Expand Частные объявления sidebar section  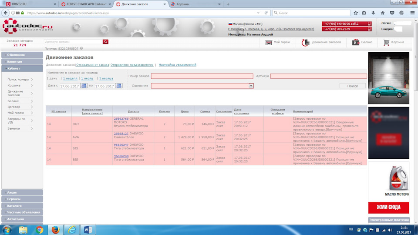[22, 212]
